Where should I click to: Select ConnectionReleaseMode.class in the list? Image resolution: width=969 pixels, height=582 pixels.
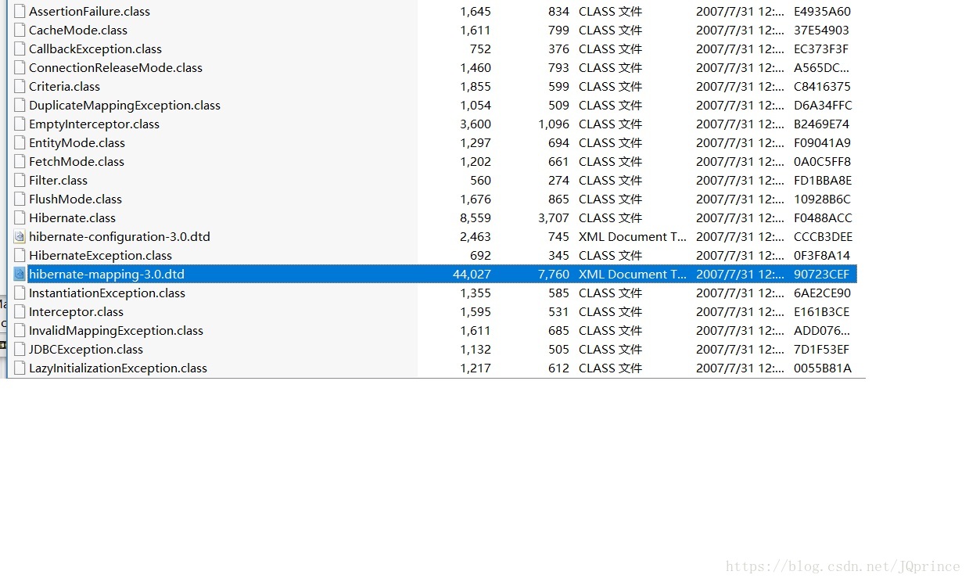[x=114, y=67]
